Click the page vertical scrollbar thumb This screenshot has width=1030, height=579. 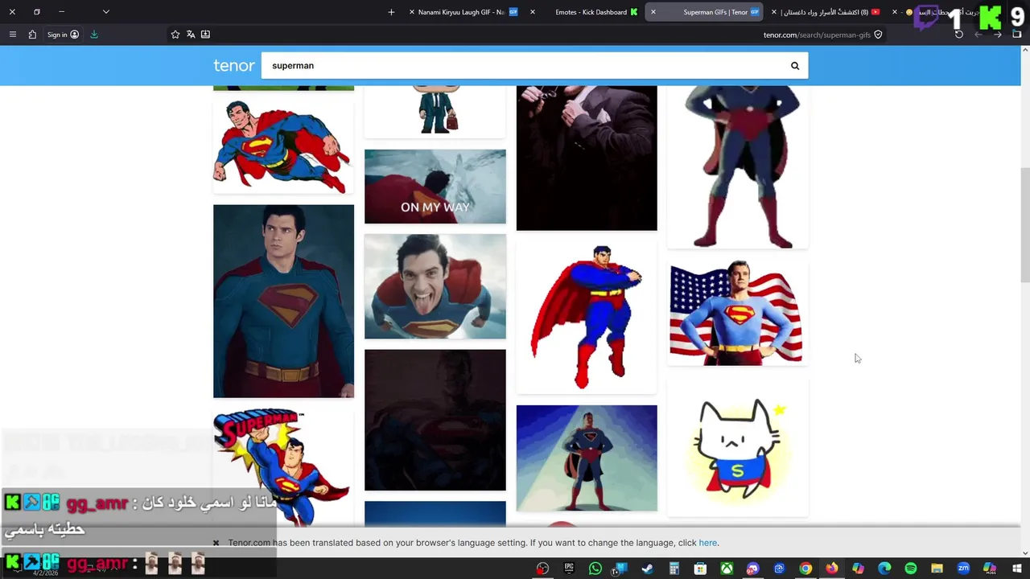tap(1024, 225)
